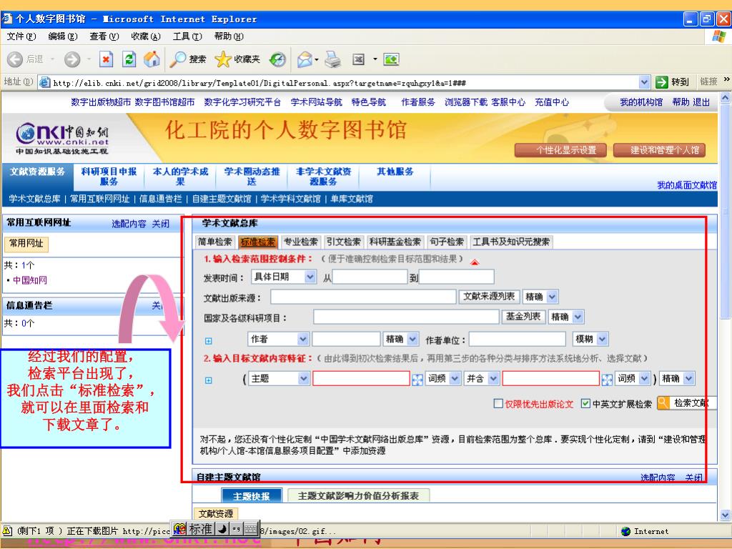Expand the author row plus icon
The height and width of the screenshot is (549, 732).
point(208,341)
